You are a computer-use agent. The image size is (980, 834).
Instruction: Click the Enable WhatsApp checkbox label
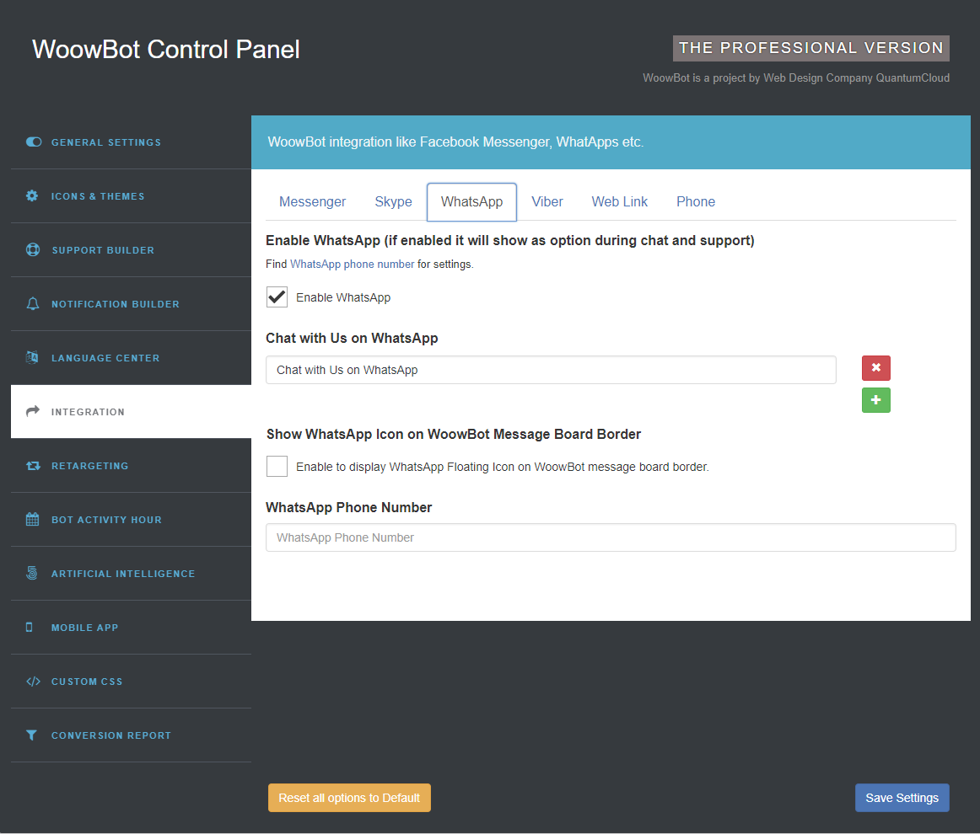pyautogui.click(x=343, y=297)
